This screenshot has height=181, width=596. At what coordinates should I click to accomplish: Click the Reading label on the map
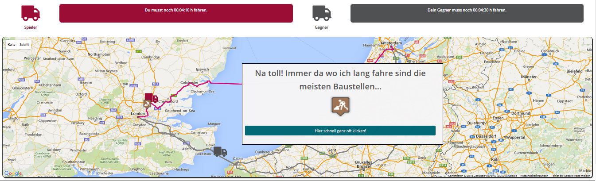pyautogui.click(x=95, y=119)
